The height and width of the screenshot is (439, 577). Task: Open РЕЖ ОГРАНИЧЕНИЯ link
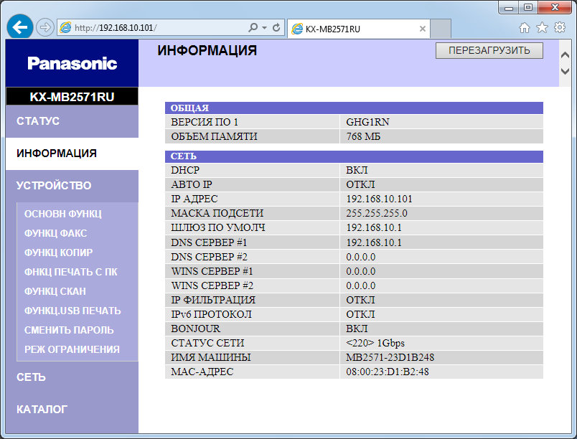pos(72,349)
